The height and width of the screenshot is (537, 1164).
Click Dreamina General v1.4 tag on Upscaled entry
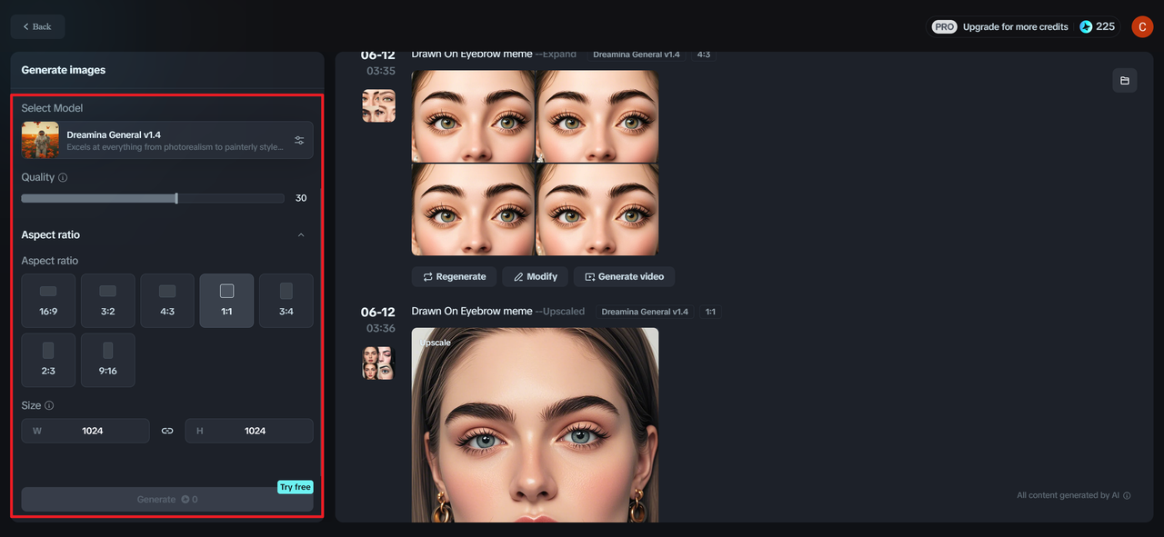[645, 312]
